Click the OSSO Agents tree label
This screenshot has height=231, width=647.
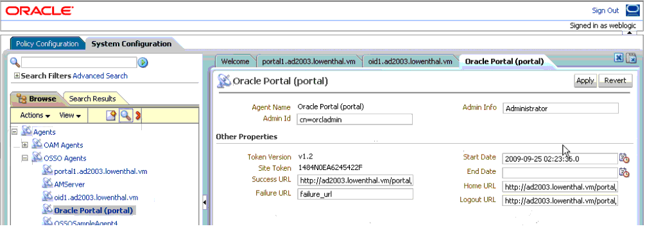pyautogui.click(x=65, y=158)
